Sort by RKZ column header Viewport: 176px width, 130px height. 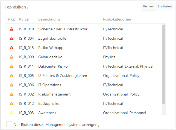click(12, 19)
